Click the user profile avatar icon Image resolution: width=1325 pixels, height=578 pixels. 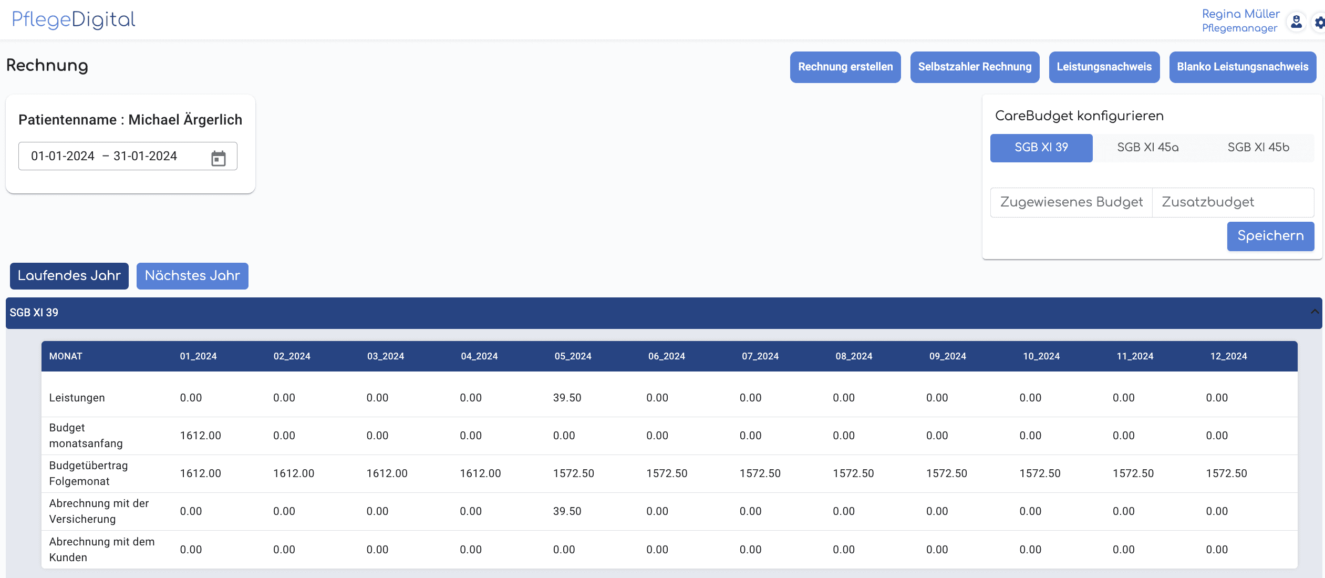[x=1296, y=22]
